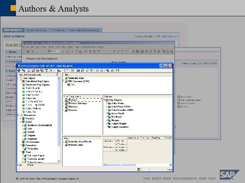The height and width of the screenshot is (183, 245).
Task: Click the tree scrollbar down arrow
Action: (59, 161)
